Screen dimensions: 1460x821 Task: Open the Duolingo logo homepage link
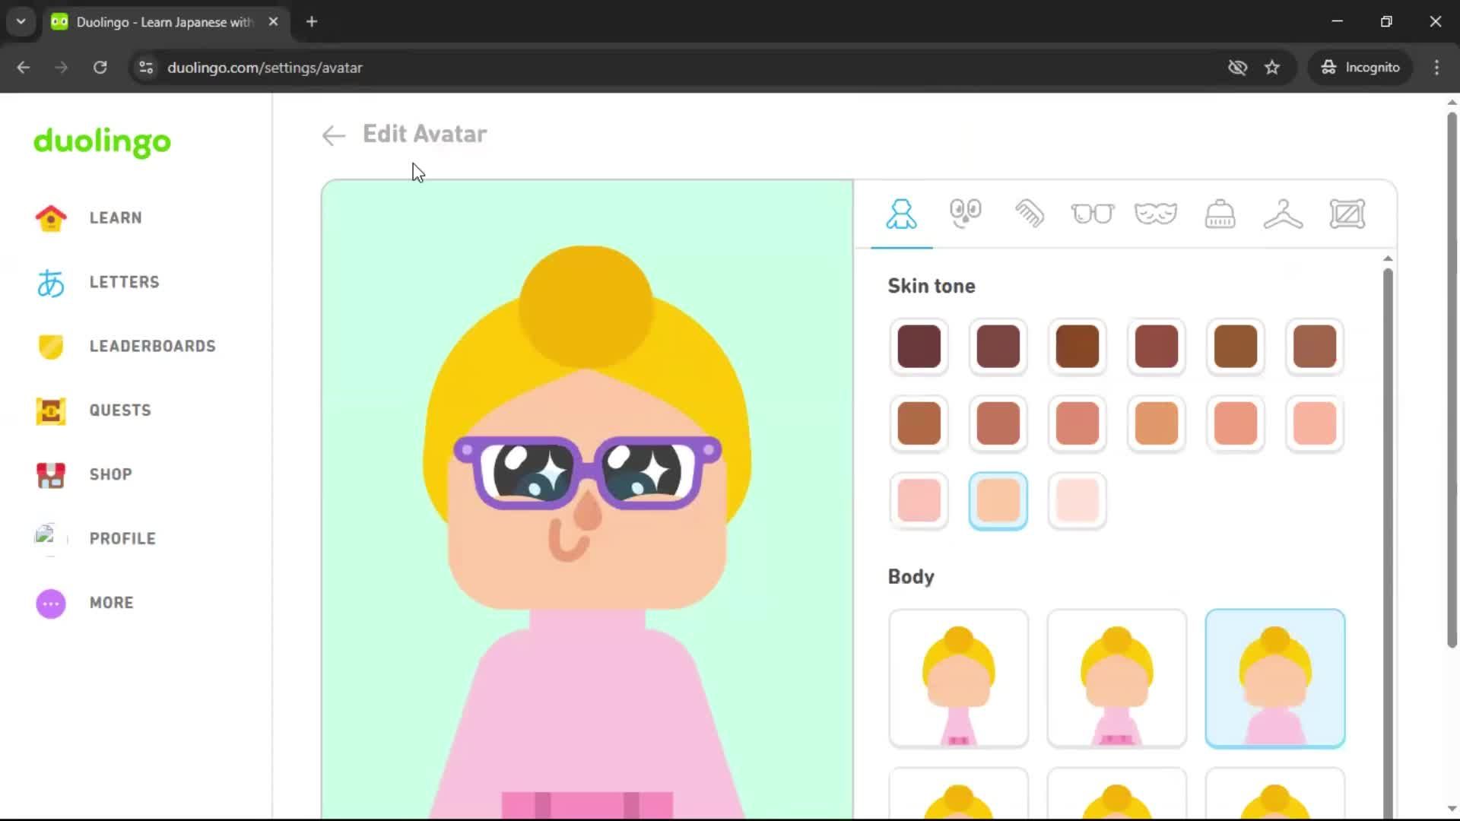tap(101, 143)
